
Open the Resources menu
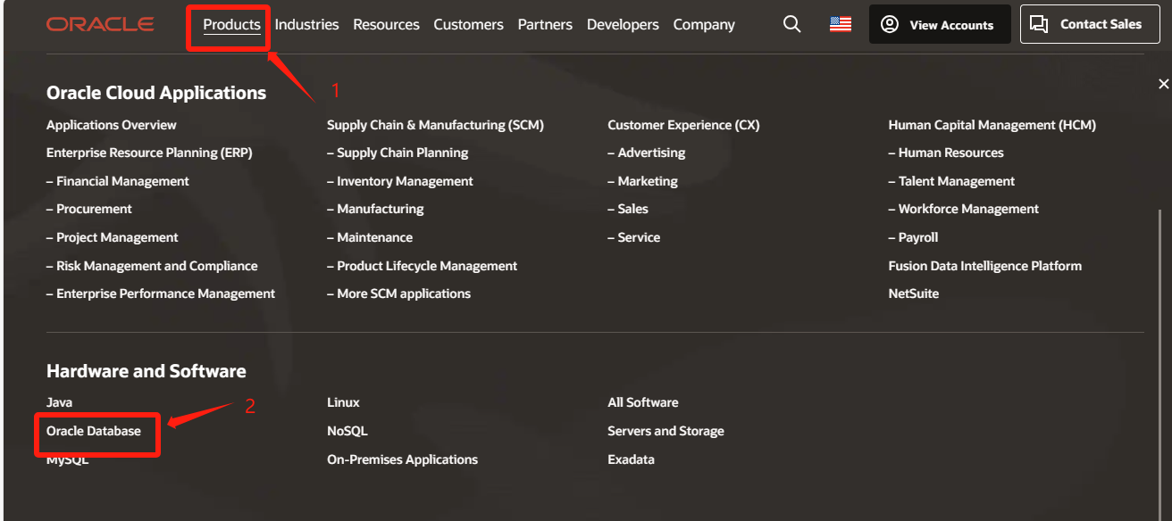386,25
